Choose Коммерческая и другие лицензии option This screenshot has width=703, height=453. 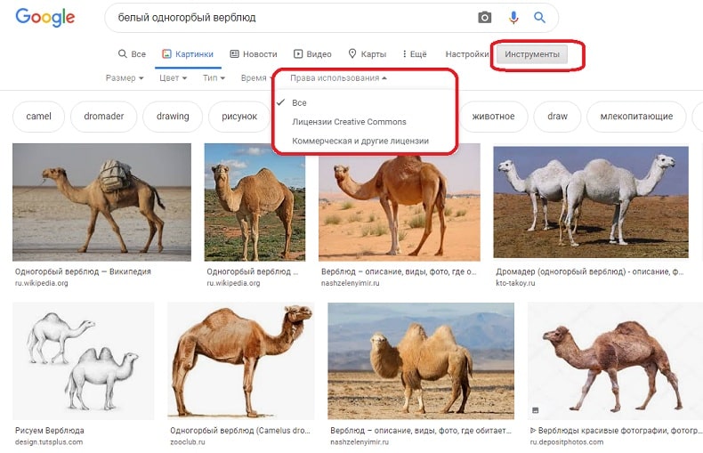point(360,141)
